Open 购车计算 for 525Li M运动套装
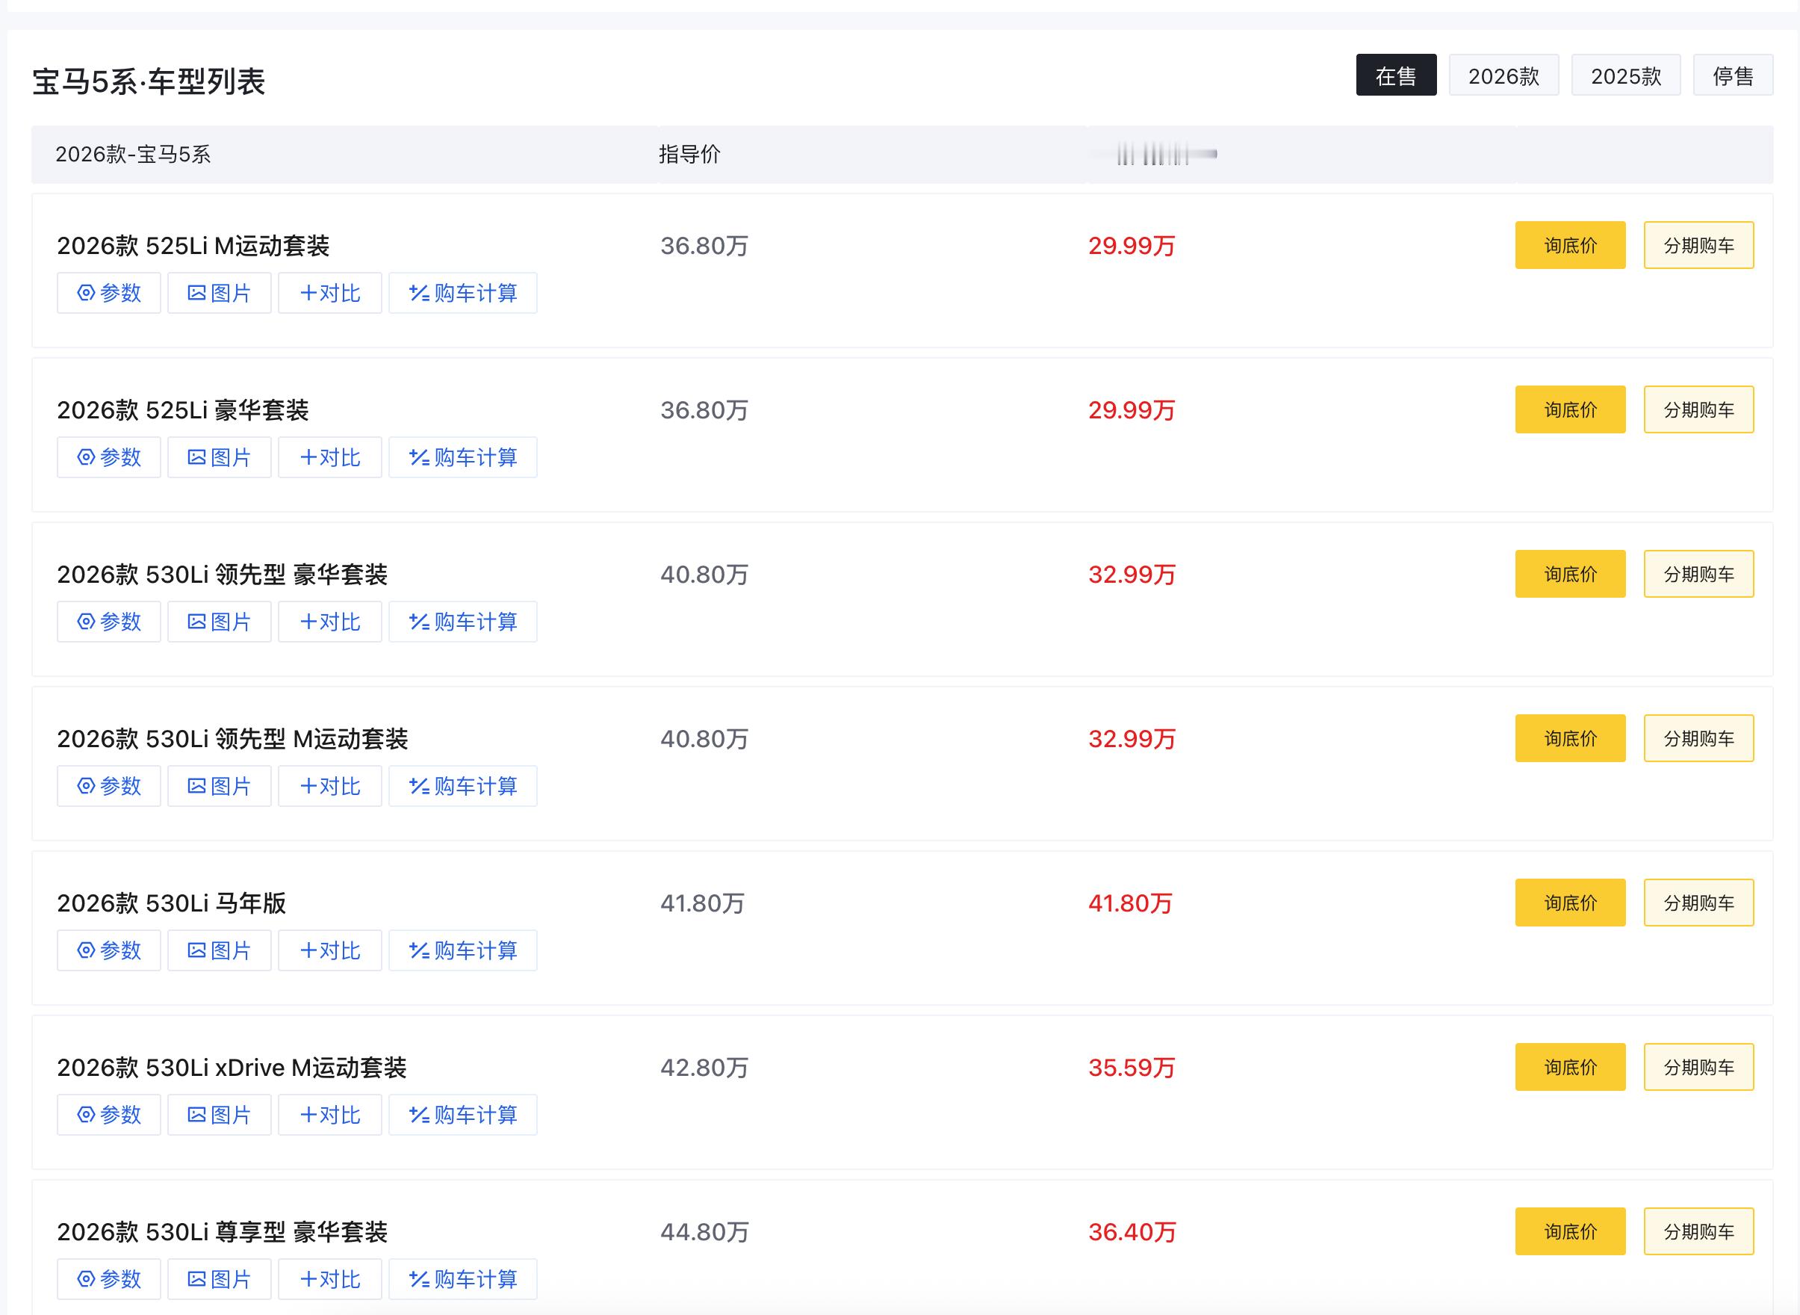The image size is (1800, 1315). 463,293
